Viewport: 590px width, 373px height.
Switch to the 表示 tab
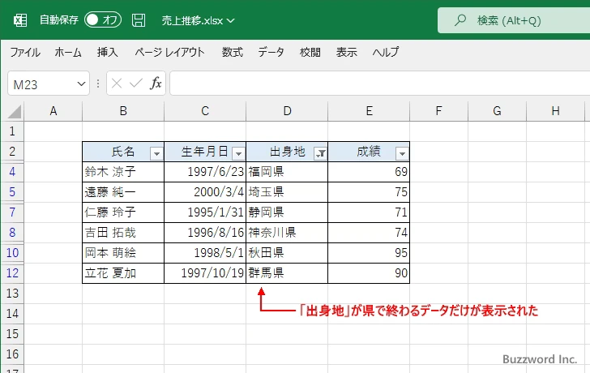[347, 52]
